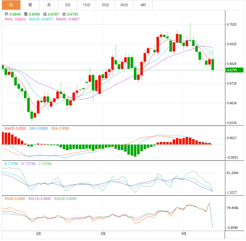Click the green 0.6795 current price tag
The width and height of the screenshot is (246, 241).
(234, 70)
